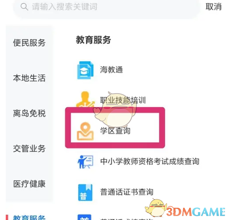
Task: Open the 普通话证书查询 entry
Action: (x=127, y=192)
